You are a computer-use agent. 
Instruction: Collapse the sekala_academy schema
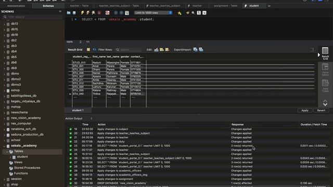pos(4,146)
